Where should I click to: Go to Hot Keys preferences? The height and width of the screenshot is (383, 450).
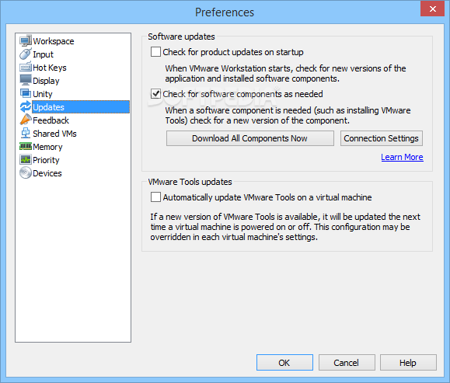[50, 68]
